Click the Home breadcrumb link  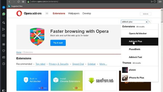coord(19,52)
